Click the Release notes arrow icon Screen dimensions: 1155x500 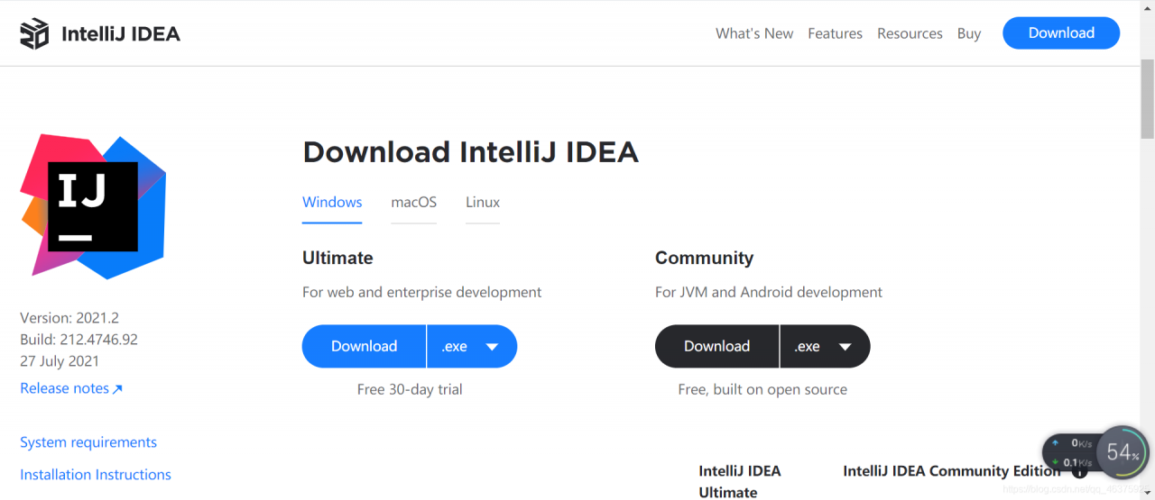pos(117,389)
